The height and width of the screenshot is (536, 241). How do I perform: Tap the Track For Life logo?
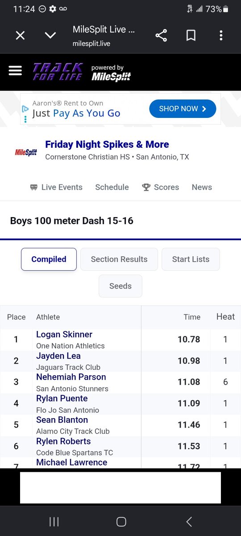click(58, 71)
